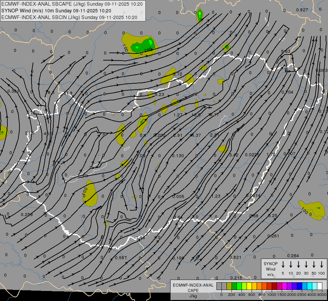This screenshot has height=301, width=328.
Task: Click the 6000 tick label in CAPE legend
Action: pyautogui.click(x=322, y=295)
